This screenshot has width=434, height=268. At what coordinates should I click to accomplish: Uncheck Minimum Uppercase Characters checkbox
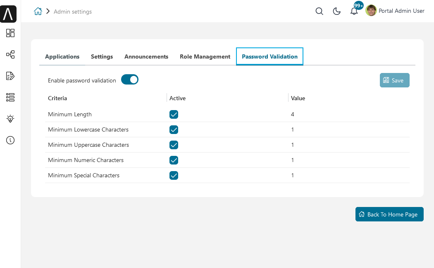[x=174, y=145]
